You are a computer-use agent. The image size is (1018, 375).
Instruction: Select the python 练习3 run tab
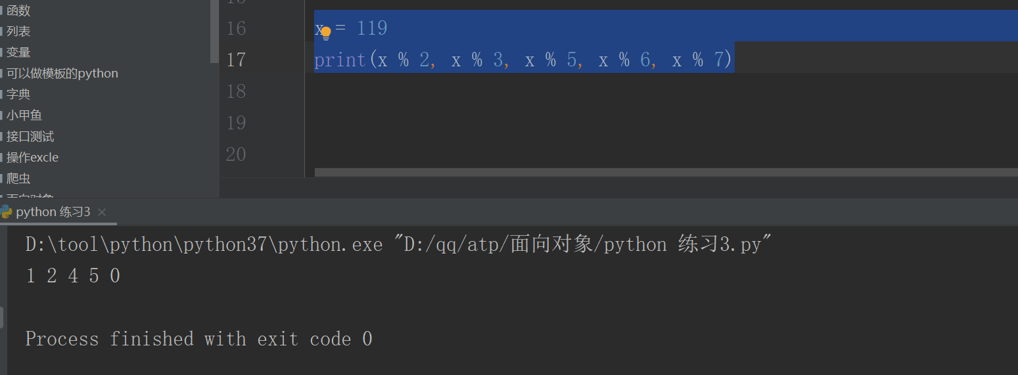[x=53, y=212]
